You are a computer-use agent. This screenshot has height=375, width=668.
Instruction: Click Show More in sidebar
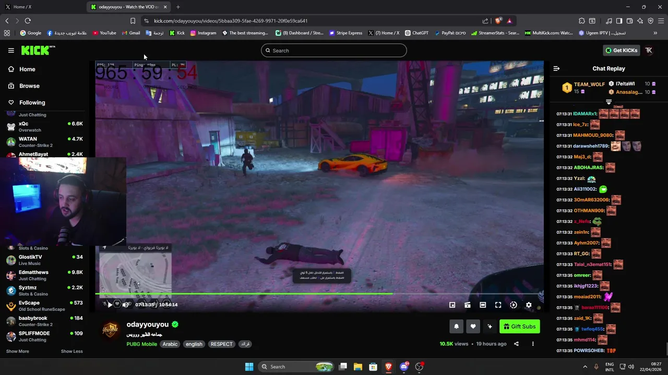tap(17, 352)
